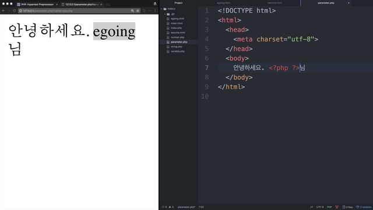Open number.php in project tree

[x=177, y=37]
